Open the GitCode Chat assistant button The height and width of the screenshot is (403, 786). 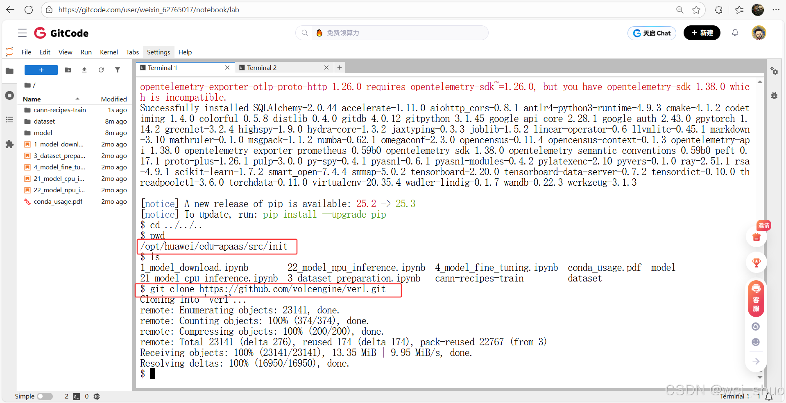pos(652,33)
